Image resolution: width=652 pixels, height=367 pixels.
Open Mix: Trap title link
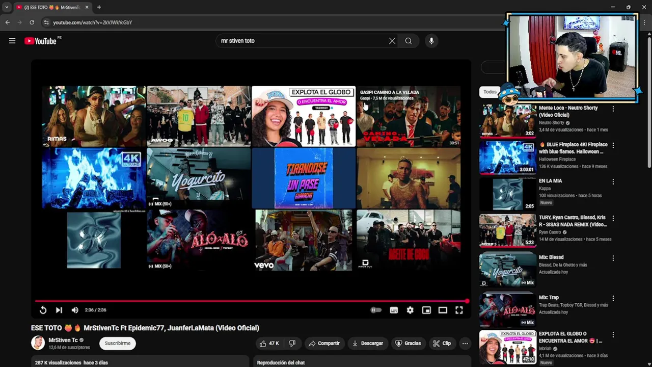coord(549,297)
